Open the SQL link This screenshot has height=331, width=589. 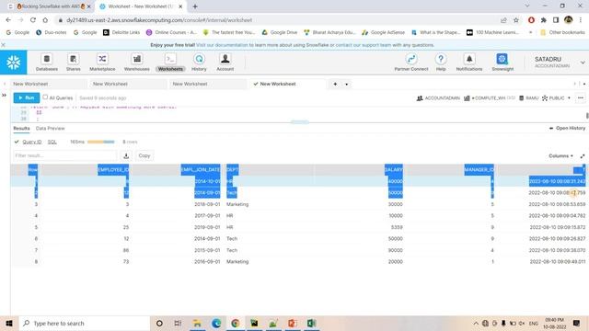pos(52,142)
